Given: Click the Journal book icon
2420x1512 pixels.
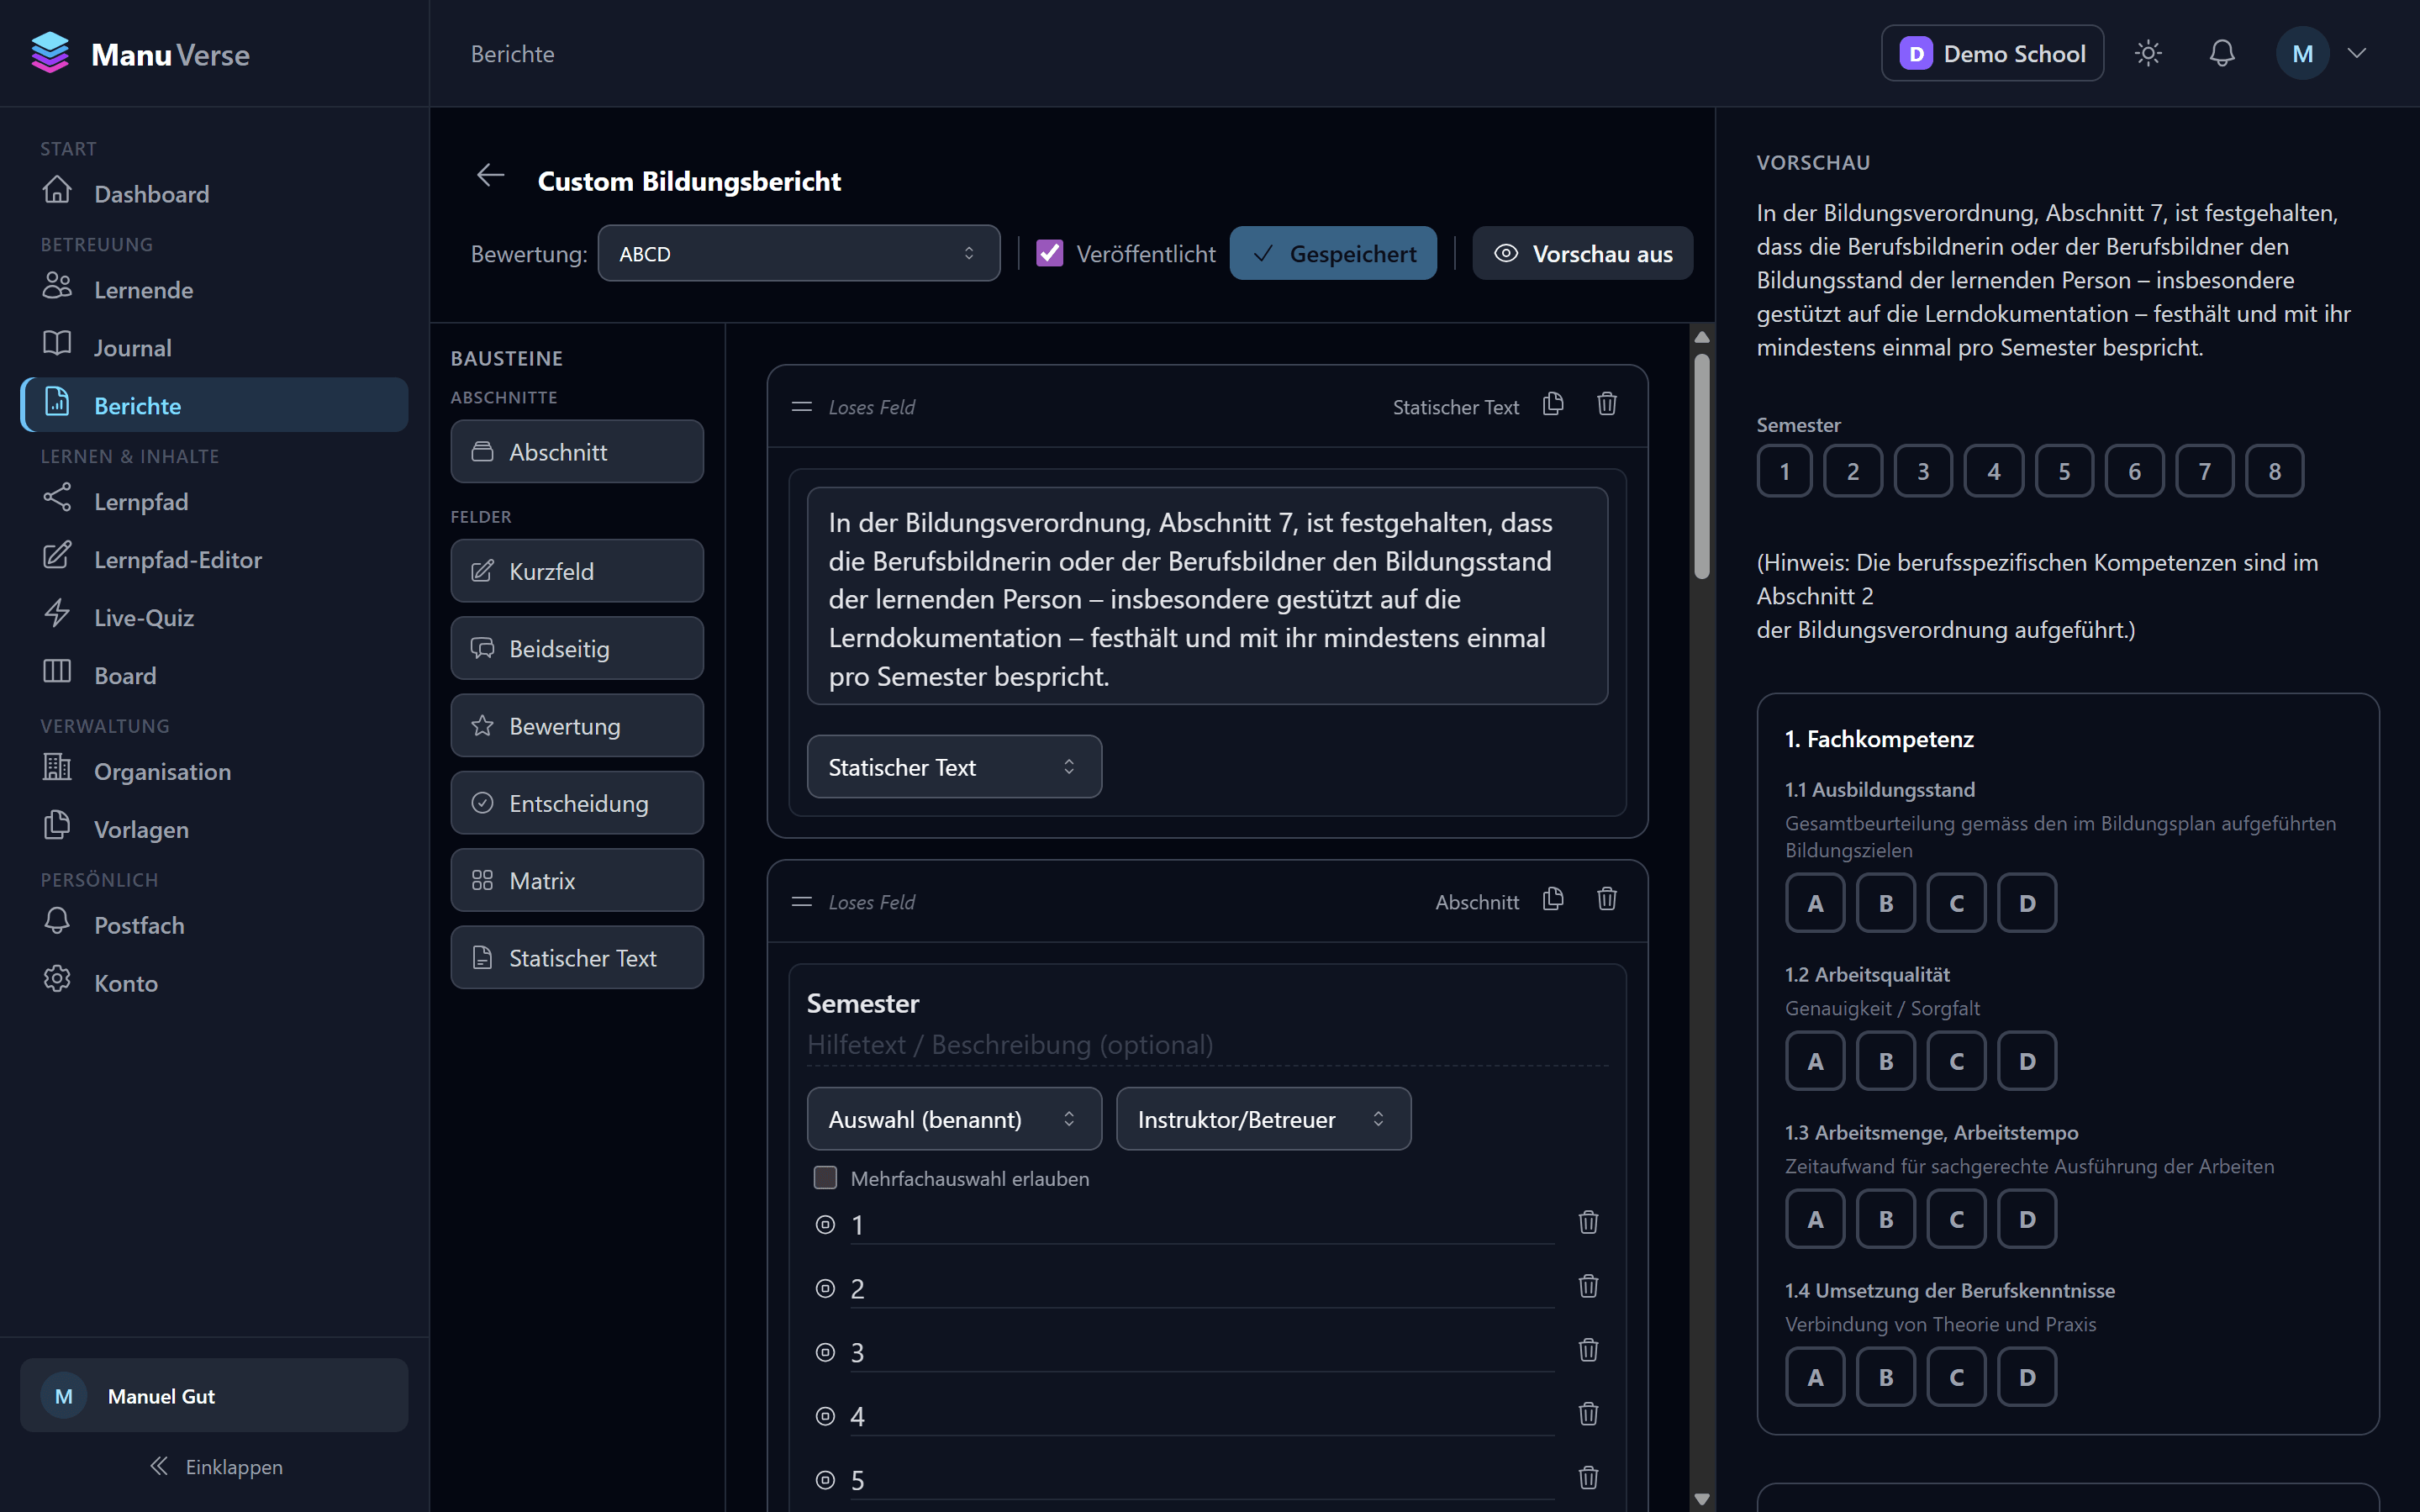Looking at the screenshot, I should pyautogui.click(x=57, y=343).
